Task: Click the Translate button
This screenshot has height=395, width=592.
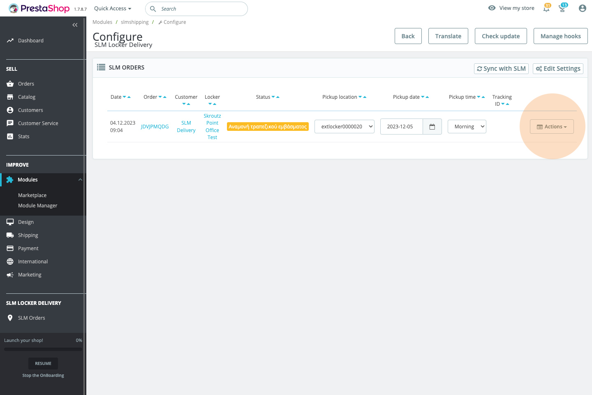Action: [448, 36]
